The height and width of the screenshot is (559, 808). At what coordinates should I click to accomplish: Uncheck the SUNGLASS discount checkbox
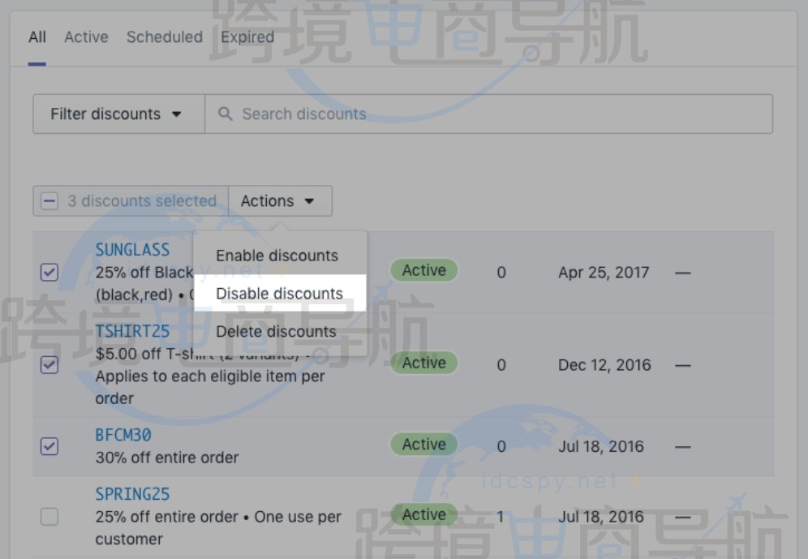49,272
